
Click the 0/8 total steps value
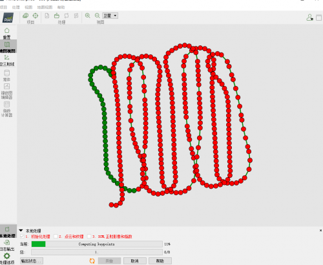point(167,252)
